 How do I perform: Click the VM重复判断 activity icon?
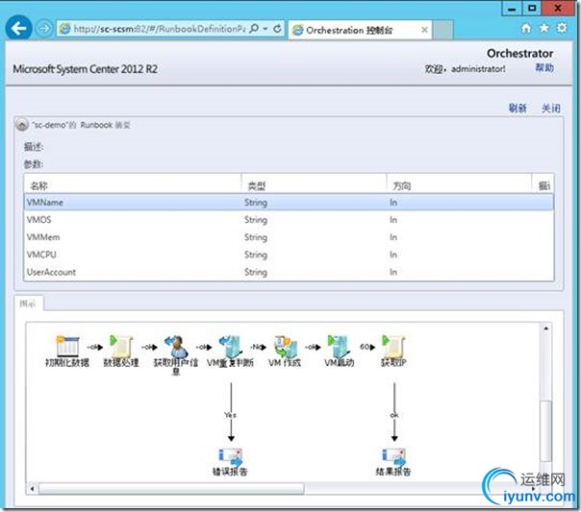coord(230,346)
